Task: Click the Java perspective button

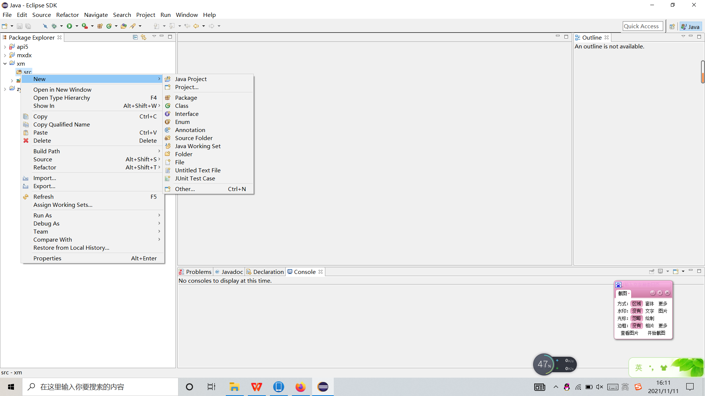Action: click(x=690, y=26)
